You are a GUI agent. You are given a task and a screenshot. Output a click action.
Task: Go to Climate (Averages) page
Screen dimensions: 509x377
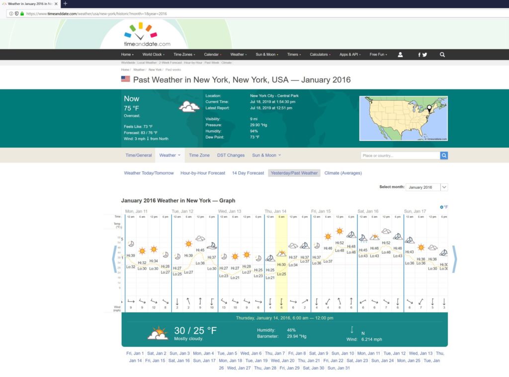coord(343,173)
